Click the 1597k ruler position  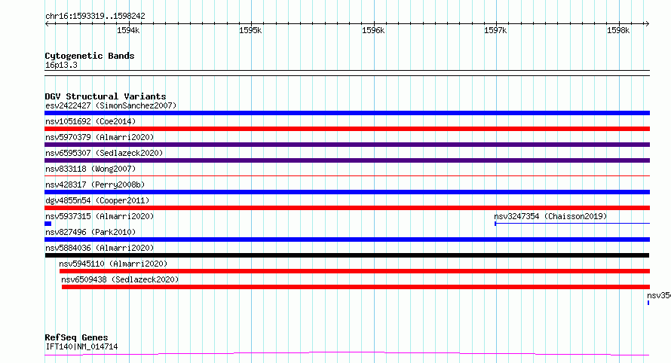[x=495, y=30]
